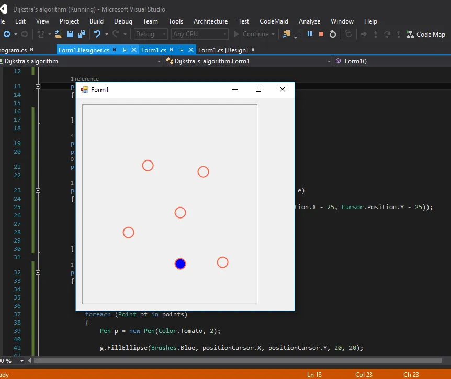Click the filled blue circle node
451x379 pixels.
click(x=180, y=264)
